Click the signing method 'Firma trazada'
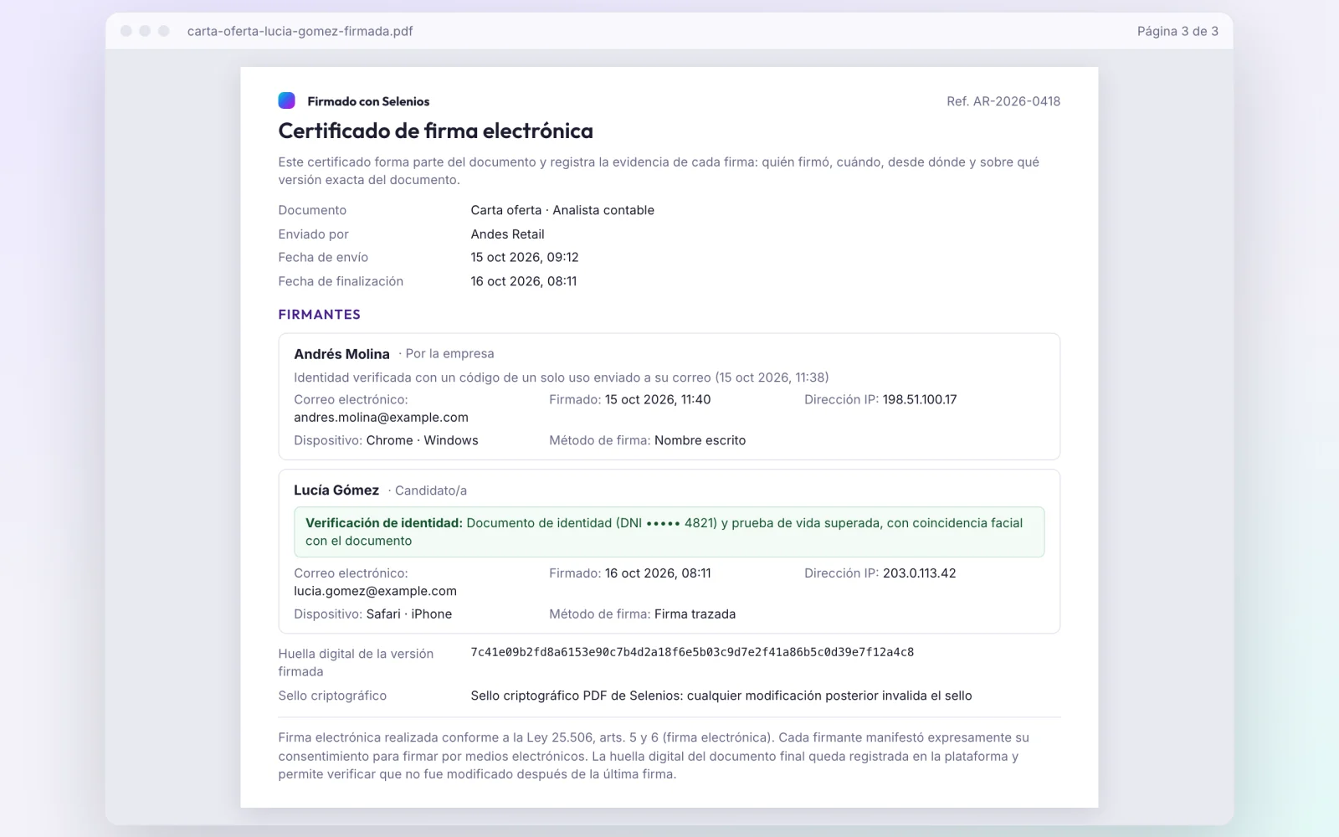 pos(695,614)
